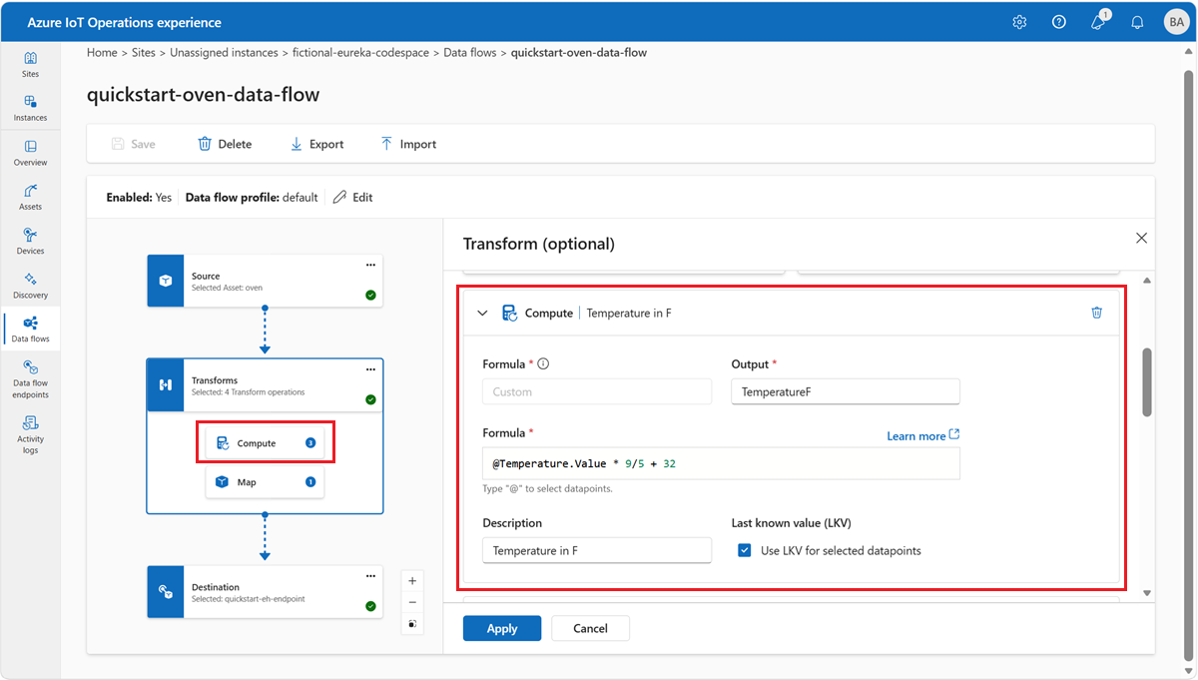The height and width of the screenshot is (680, 1198).
Task: Click the Description field
Action: coord(597,550)
